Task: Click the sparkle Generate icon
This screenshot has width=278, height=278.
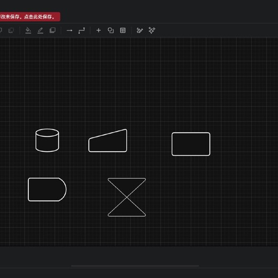Action: pyautogui.click(x=152, y=30)
